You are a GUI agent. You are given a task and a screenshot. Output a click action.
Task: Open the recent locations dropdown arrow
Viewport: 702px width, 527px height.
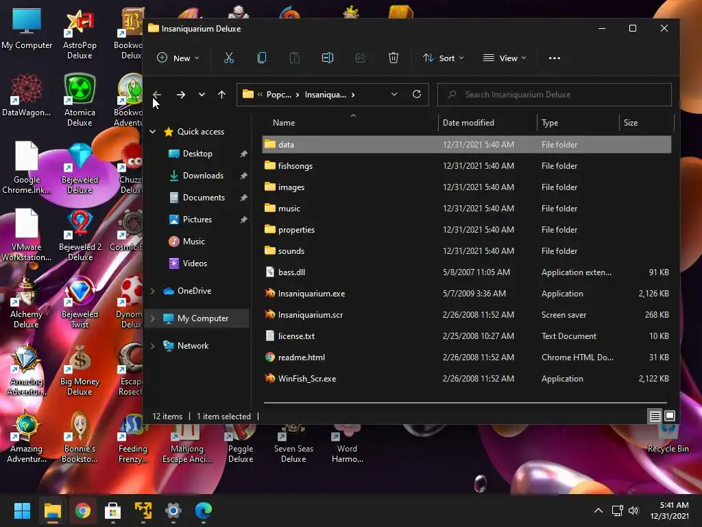tap(202, 95)
